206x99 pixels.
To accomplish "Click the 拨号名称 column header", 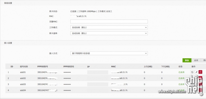I will (24, 66).
